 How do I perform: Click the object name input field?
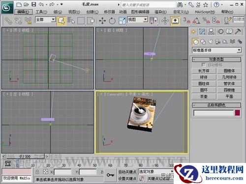(x=214, y=113)
